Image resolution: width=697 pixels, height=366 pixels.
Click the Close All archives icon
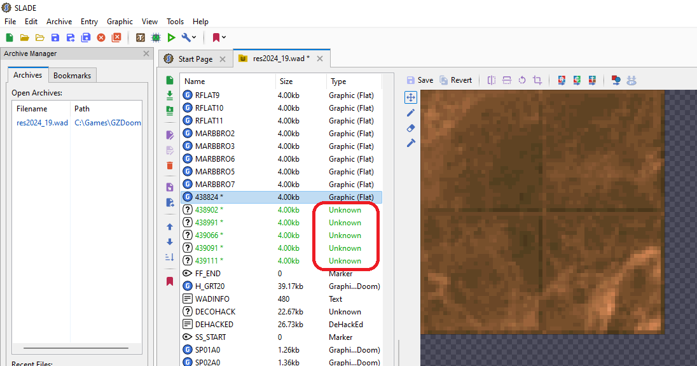click(x=116, y=38)
